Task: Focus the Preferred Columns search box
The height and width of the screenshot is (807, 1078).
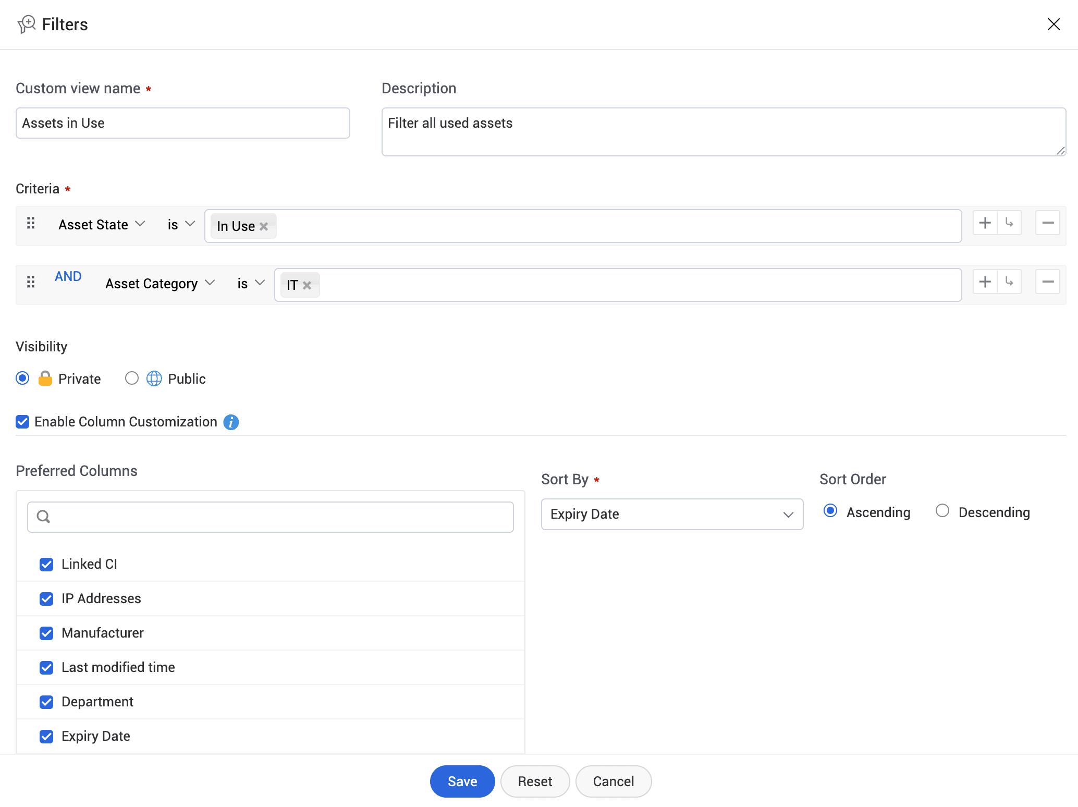Action: click(271, 517)
